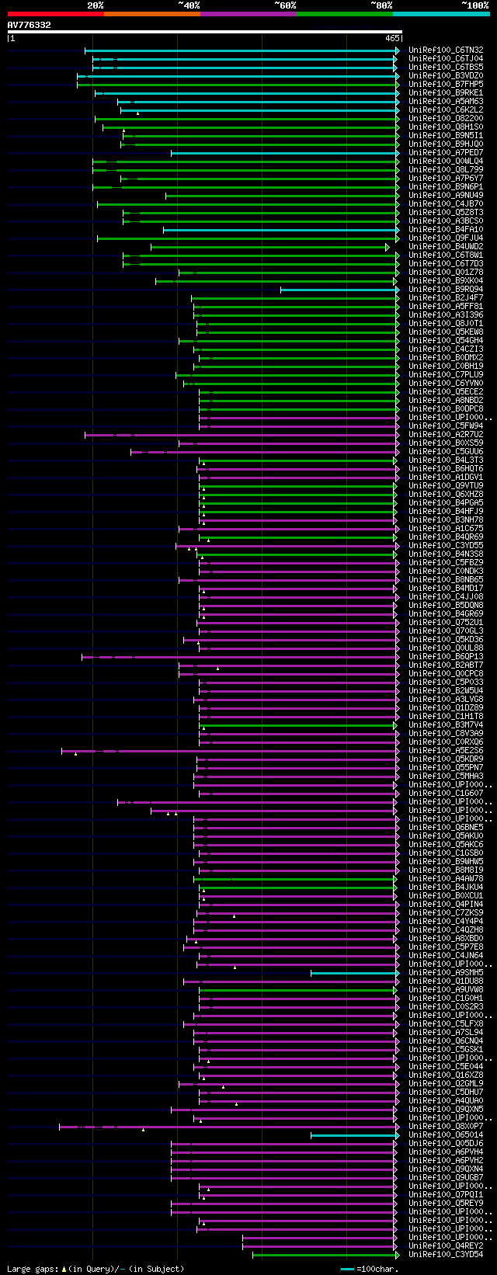
Task: Click label UniRef100_B8NB65
Action: 446,580
